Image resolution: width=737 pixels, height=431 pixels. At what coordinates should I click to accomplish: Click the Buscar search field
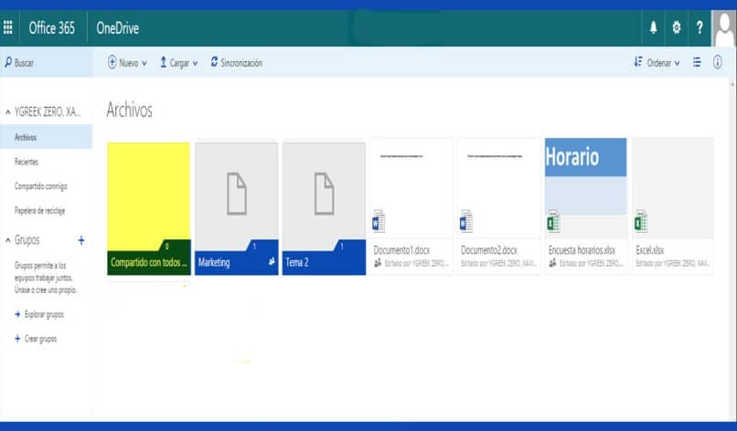point(46,62)
